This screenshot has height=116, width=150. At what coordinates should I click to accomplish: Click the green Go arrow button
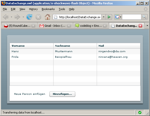click(x=109, y=17)
